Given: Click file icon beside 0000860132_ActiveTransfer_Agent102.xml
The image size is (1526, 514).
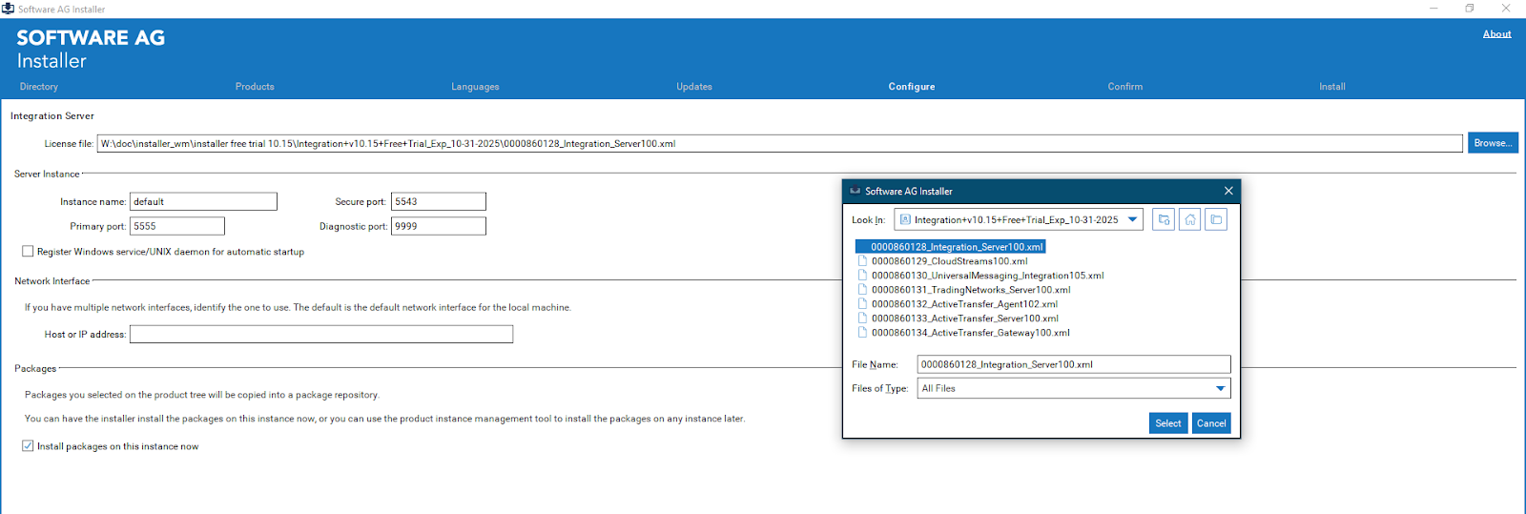Looking at the screenshot, I should pos(862,303).
